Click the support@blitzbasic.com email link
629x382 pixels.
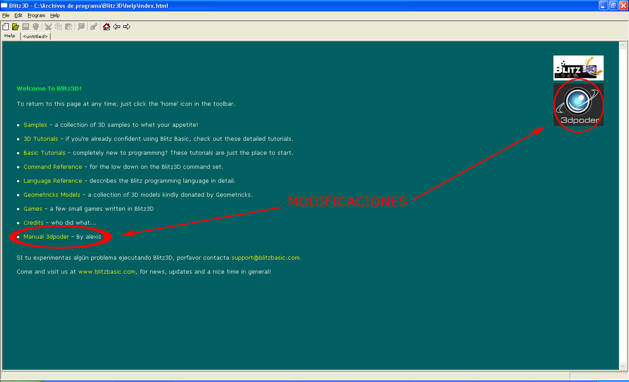(x=266, y=258)
